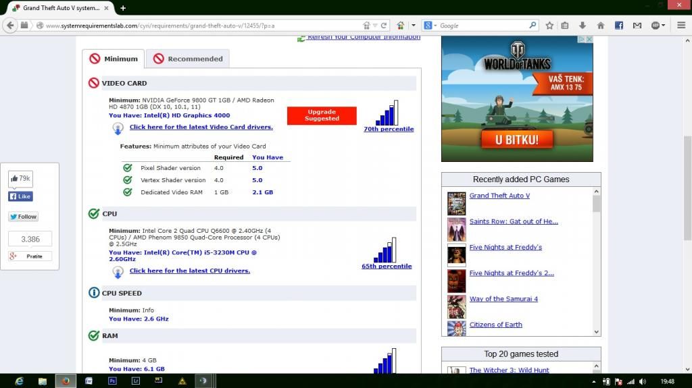Screen dimensions: 692x388
Task: Open Internet Explorer from the taskbar
Action: (19, 381)
